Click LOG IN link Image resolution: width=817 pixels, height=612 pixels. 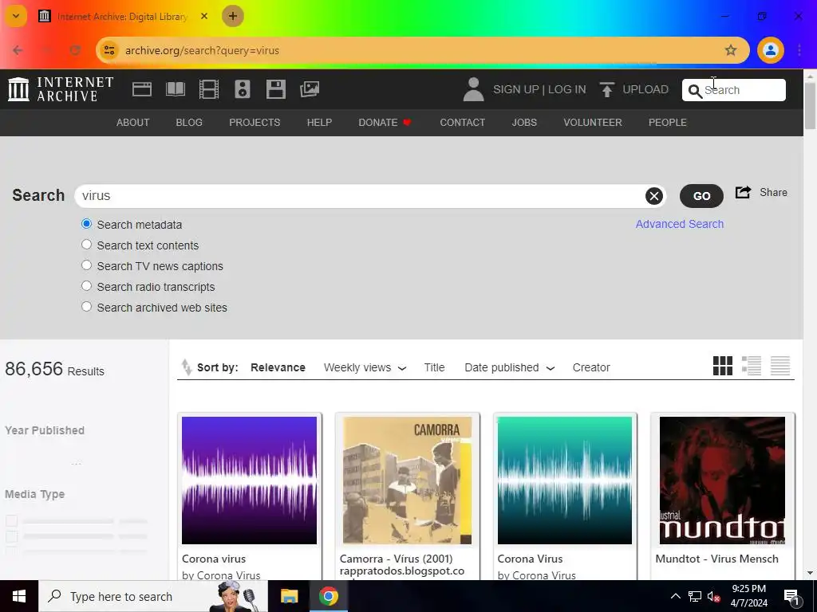pos(567,89)
